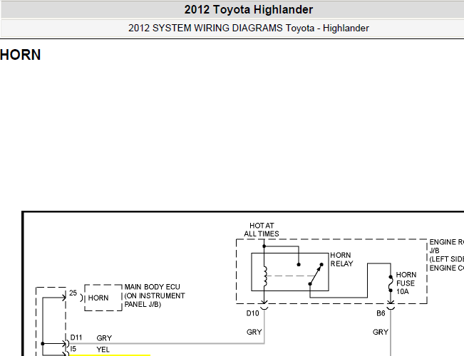Click the 'B6' connector label

point(381,313)
